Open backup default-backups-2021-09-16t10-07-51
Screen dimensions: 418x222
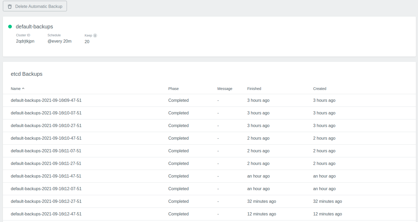(46, 113)
